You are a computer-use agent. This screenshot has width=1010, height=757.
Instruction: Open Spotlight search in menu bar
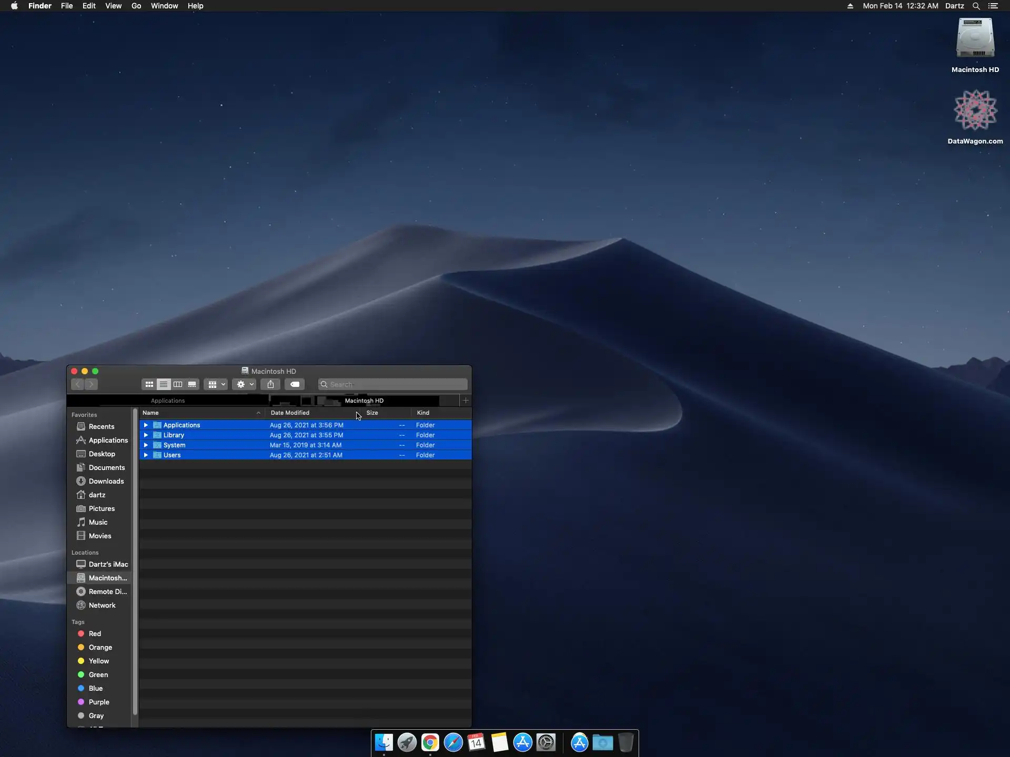point(976,6)
